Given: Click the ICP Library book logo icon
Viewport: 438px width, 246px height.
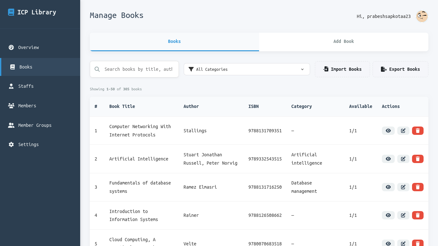Looking at the screenshot, I should pyautogui.click(x=11, y=12).
